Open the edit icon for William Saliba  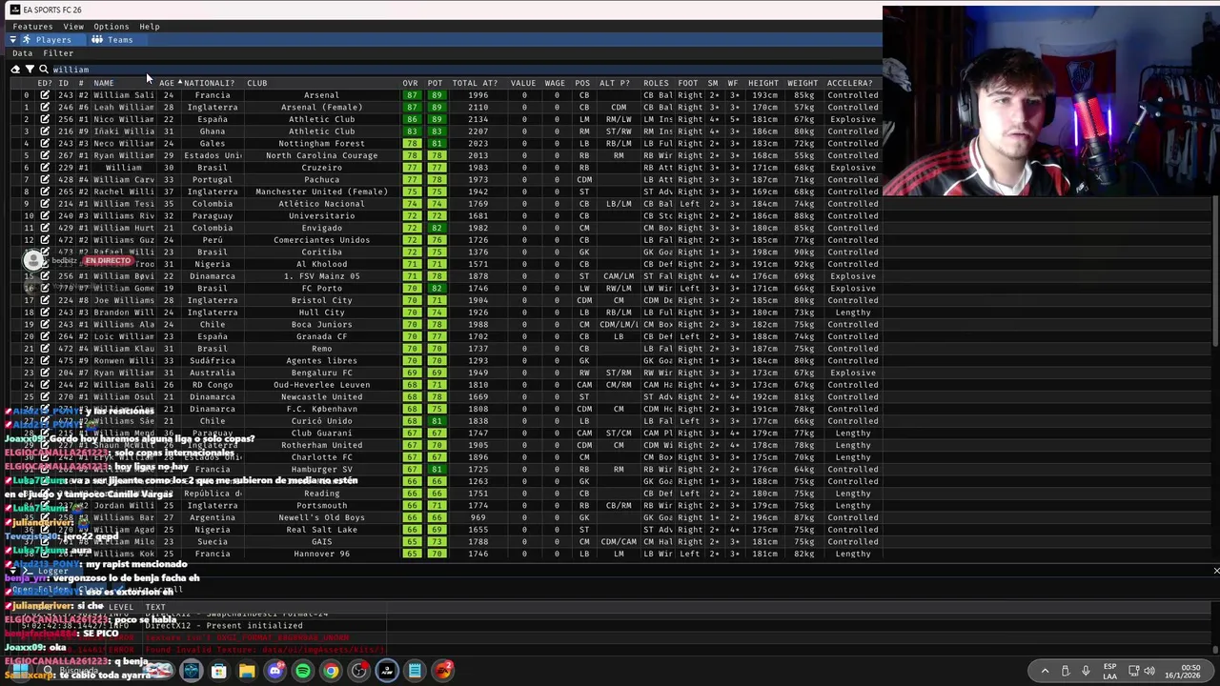click(x=45, y=95)
